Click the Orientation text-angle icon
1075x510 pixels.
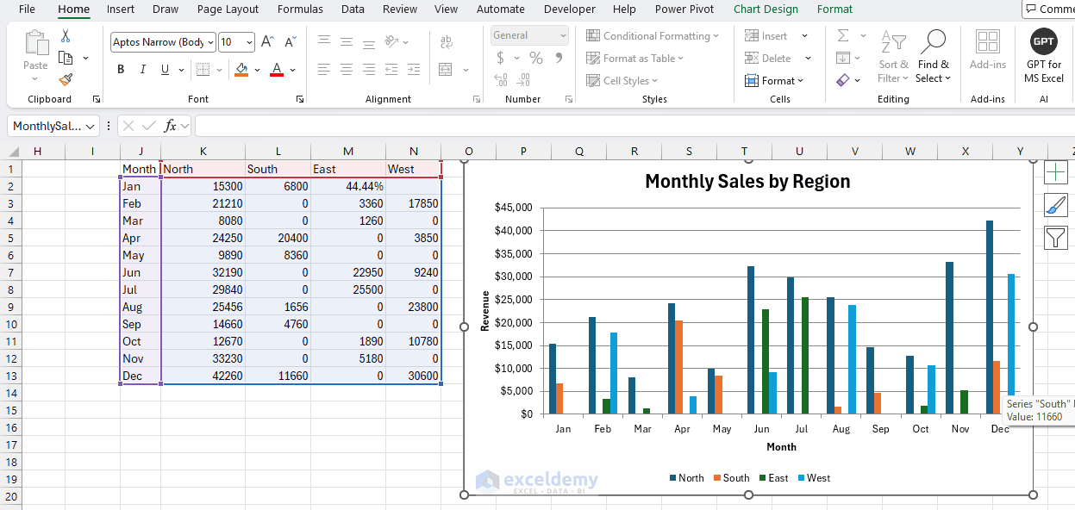(392, 41)
